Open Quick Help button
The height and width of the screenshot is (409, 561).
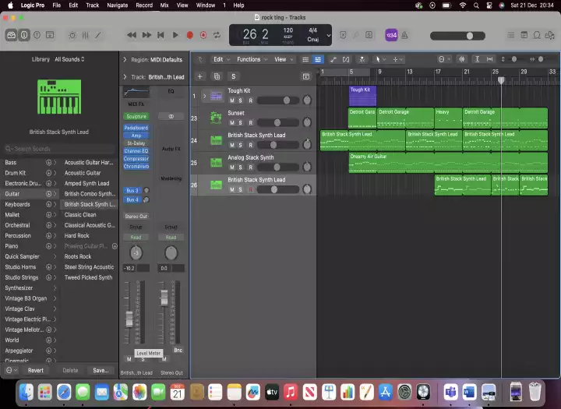point(37,35)
